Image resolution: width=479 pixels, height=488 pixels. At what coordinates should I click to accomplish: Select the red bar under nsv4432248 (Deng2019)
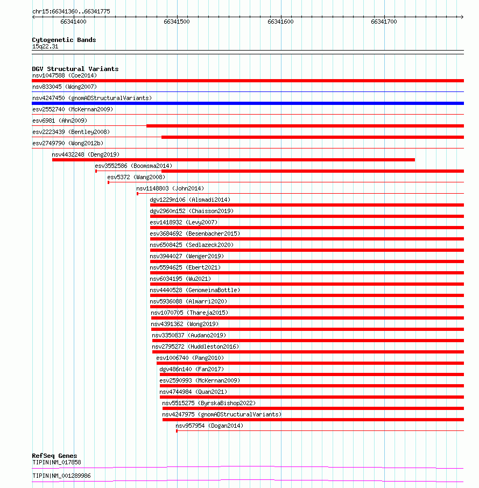click(234, 160)
